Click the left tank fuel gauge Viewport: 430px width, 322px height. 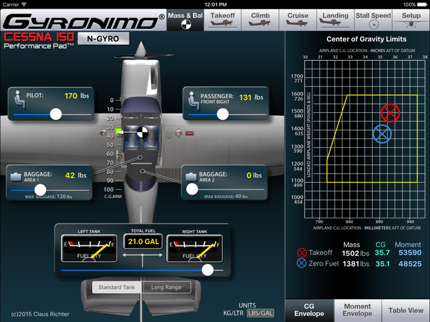click(89, 248)
